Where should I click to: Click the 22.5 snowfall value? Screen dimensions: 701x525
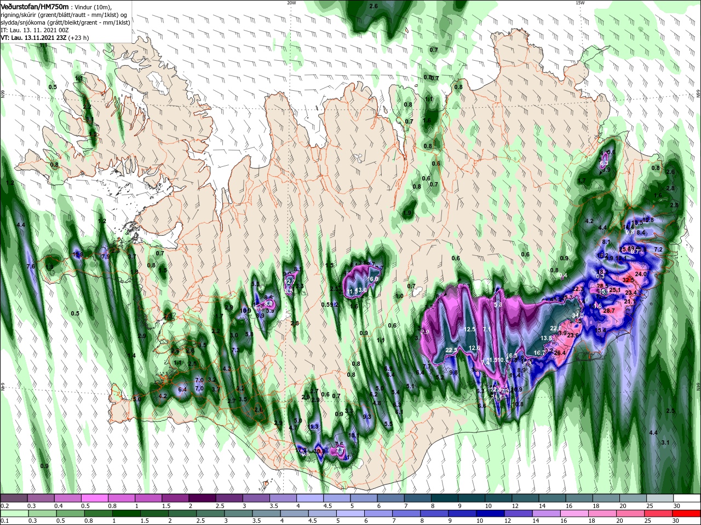pos(451,350)
